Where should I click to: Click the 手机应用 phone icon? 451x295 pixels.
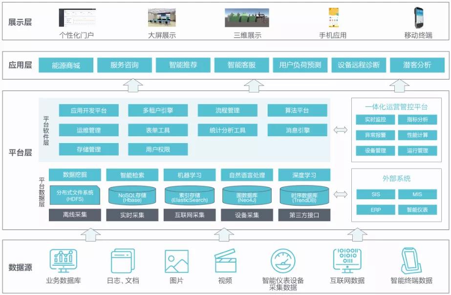pyautogui.click(x=335, y=17)
